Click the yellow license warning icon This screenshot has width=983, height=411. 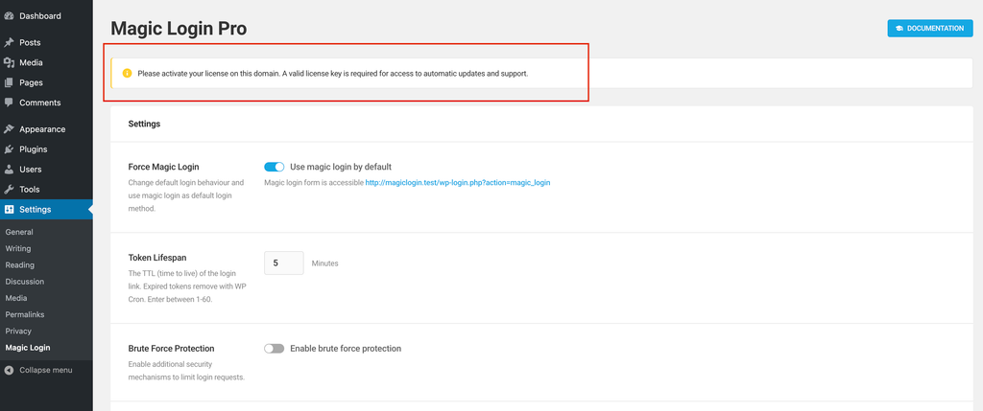(x=128, y=73)
